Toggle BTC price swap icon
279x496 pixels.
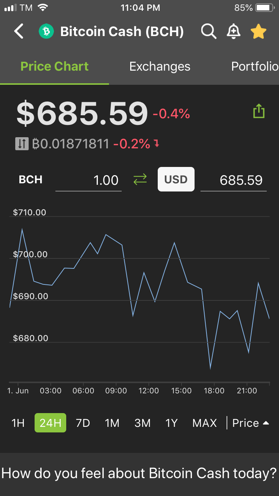22,144
